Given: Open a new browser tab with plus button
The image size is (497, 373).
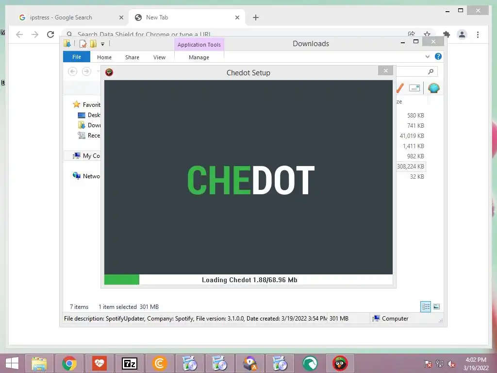Looking at the screenshot, I should coord(256,17).
